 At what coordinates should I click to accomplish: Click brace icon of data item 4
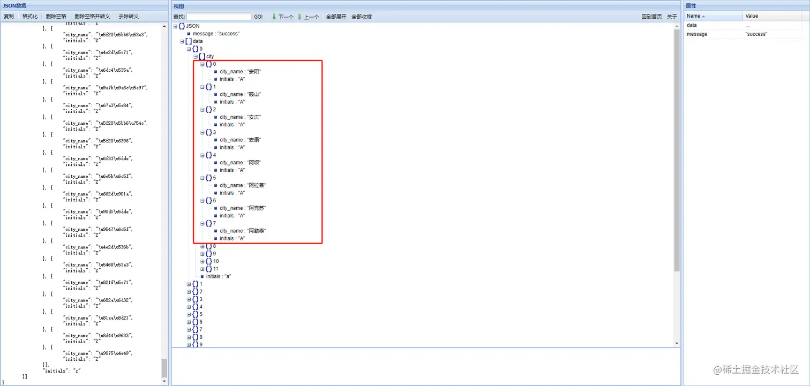(196, 307)
